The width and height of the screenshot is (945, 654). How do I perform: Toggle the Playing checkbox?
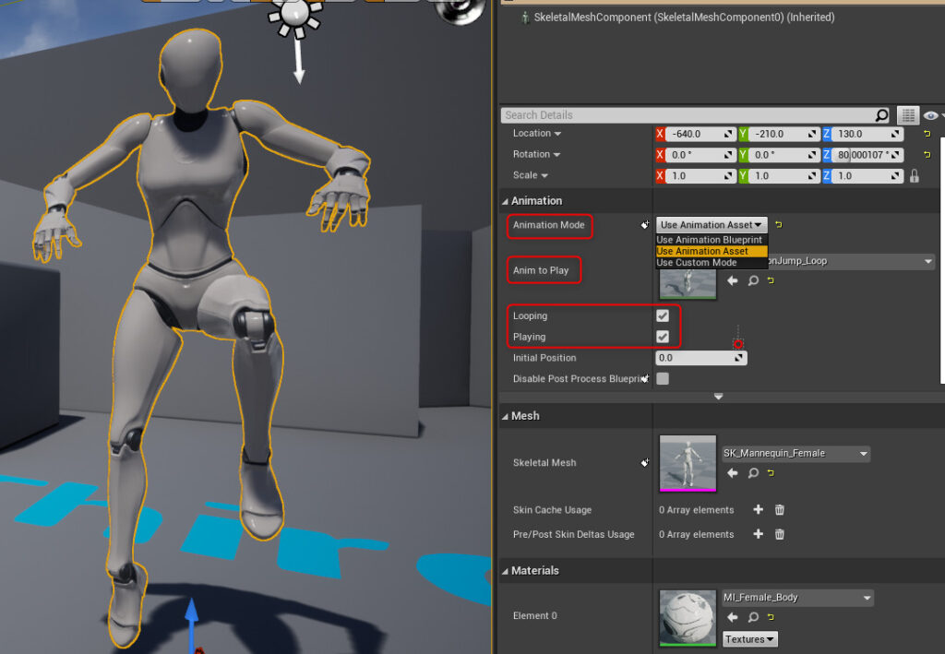663,338
